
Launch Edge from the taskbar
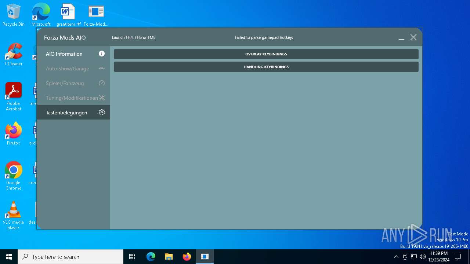[151, 257]
